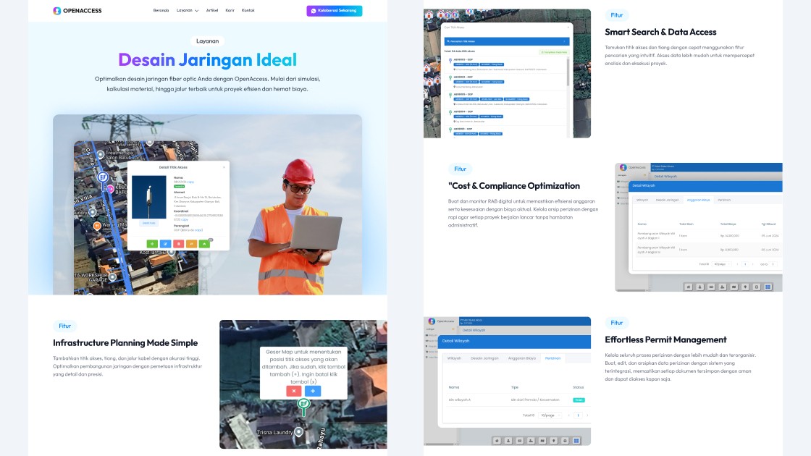Click the search results list scrollbar
This screenshot has width=811, height=456.
point(568,72)
